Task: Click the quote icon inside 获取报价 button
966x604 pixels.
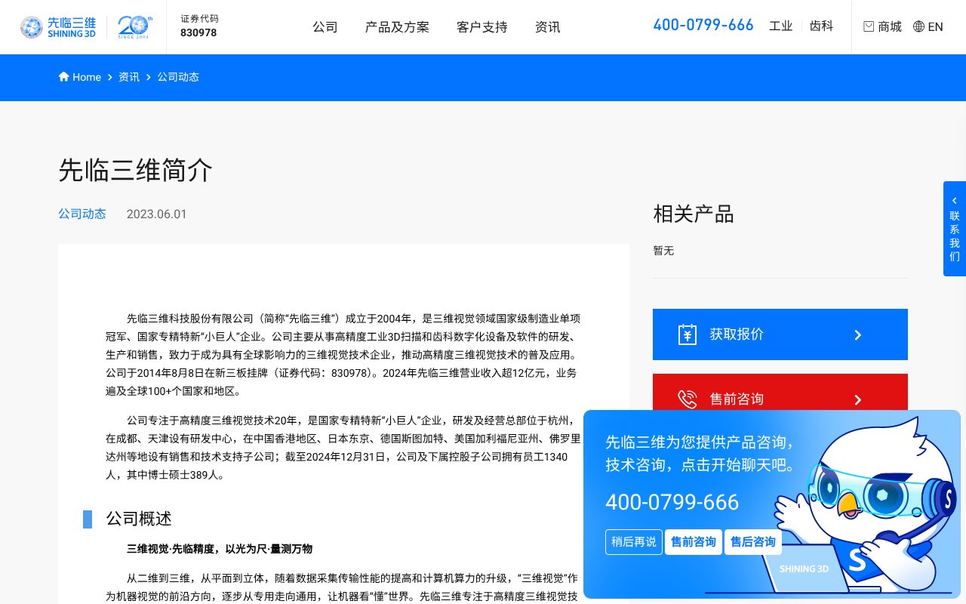Action: click(688, 334)
